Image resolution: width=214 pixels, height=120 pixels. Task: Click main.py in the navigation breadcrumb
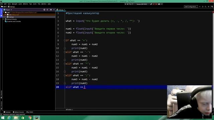pyautogui.click(x=11, y=7)
